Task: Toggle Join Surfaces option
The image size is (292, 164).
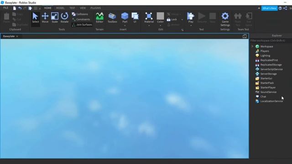Action: (x=82, y=25)
